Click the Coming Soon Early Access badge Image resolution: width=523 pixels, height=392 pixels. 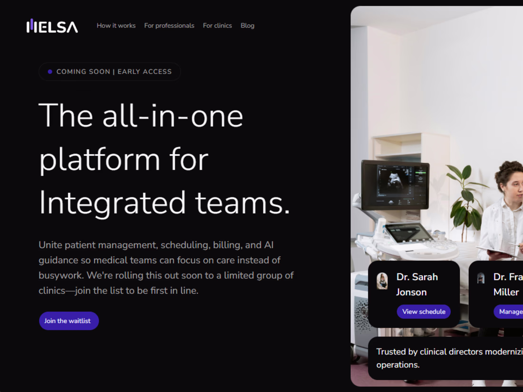[110, 72]
